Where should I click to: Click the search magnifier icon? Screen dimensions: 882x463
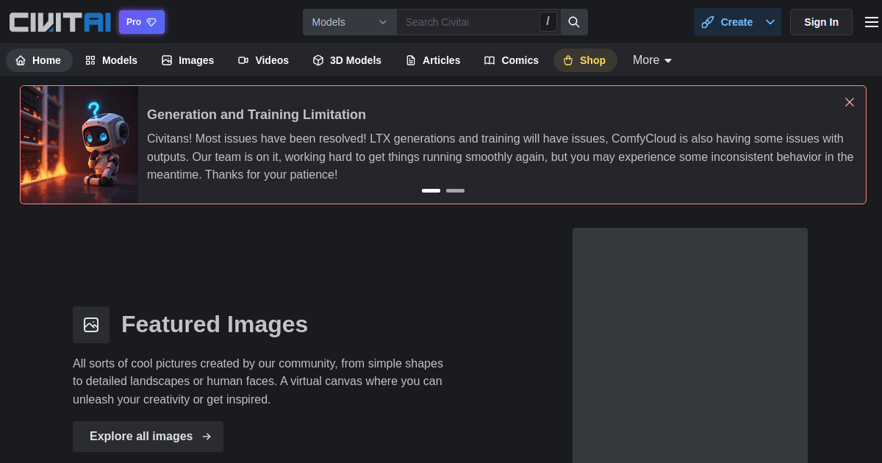tap(574, 22)
